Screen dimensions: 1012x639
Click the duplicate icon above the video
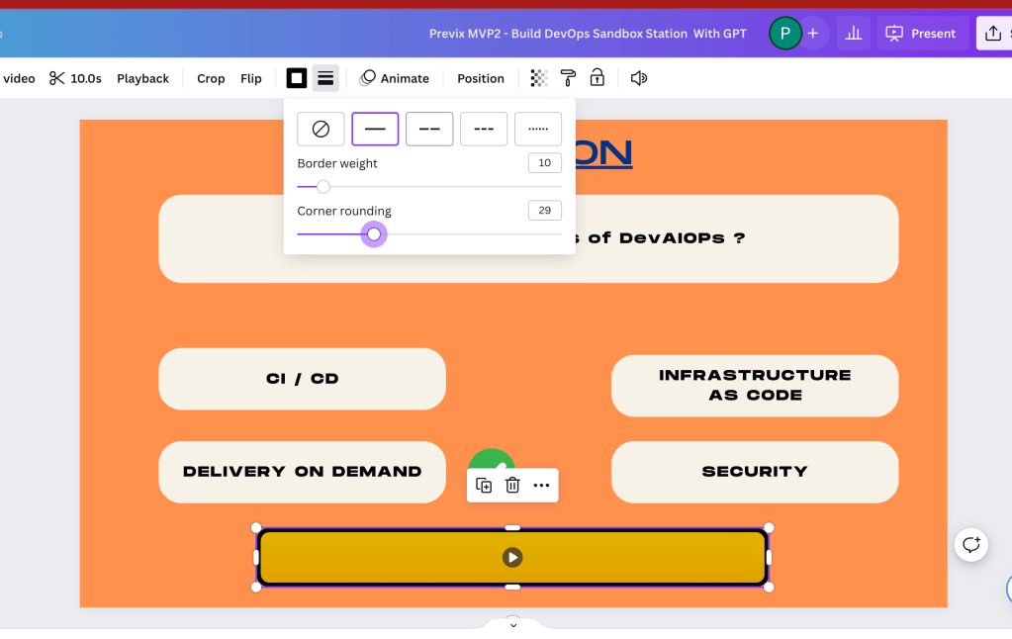coord(484,485)
